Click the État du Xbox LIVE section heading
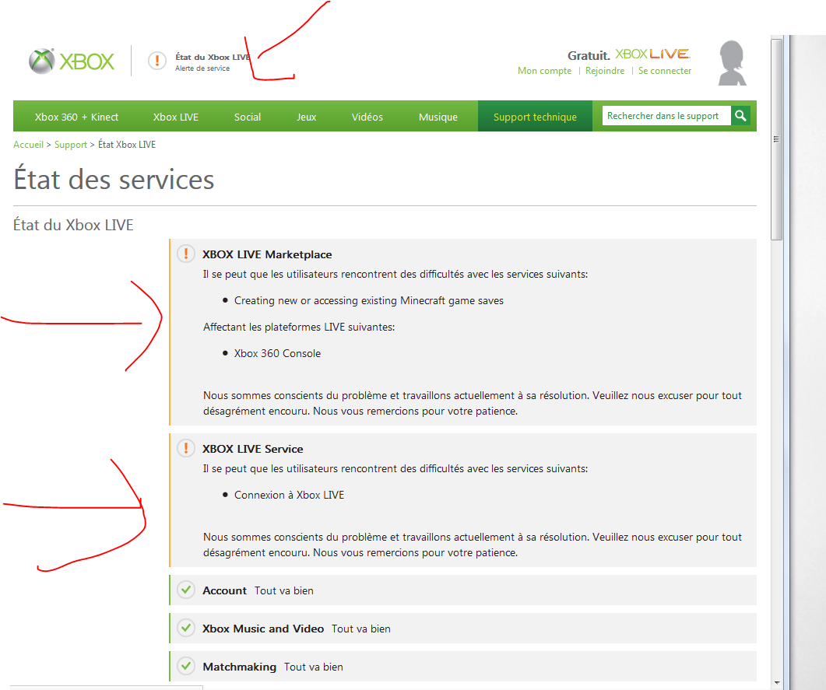Viewport: 826px width, 690px height. (73, 225)
